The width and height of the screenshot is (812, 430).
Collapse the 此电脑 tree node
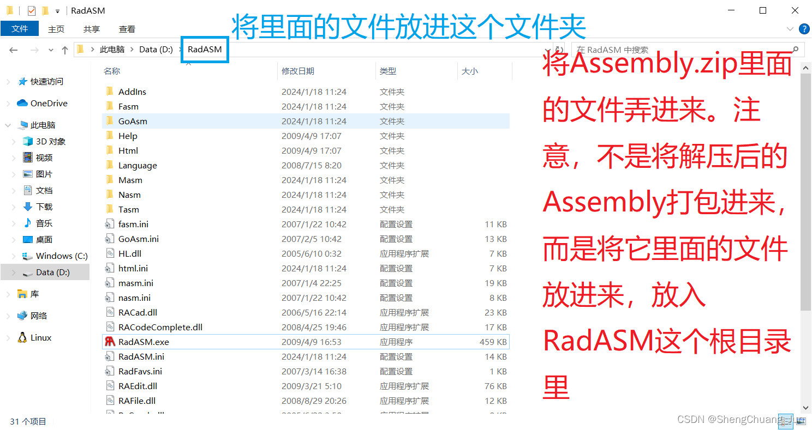pos(8,124)
